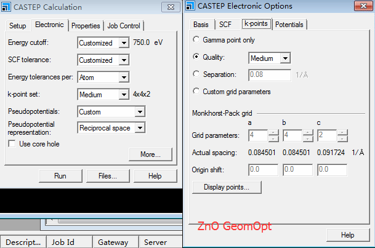Run the CASTEP calculation
Image resolution: width=375 pixels, height=248 pixels.
coord(60,176)
